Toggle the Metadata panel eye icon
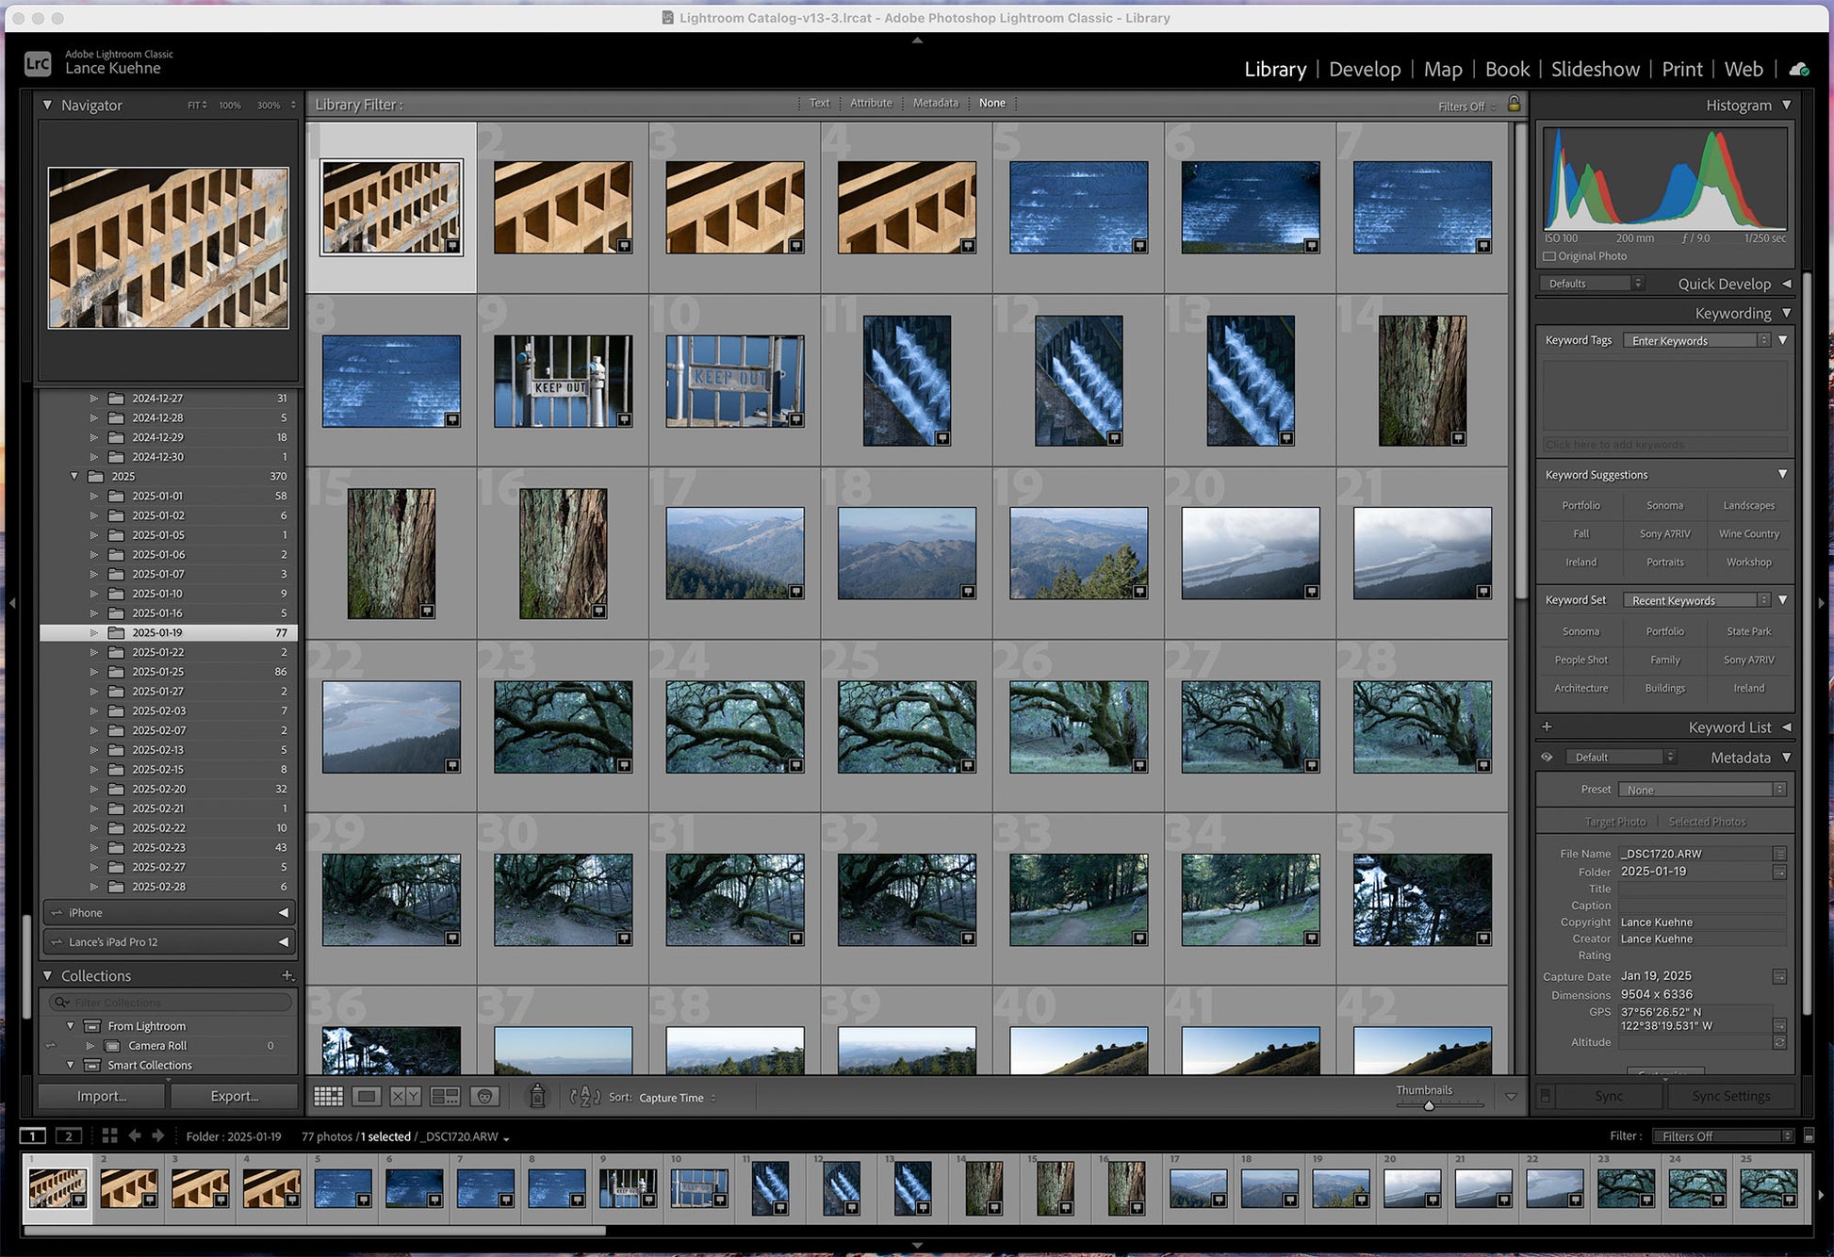Viewport: 1834px width, 1257px height. 1547,758
